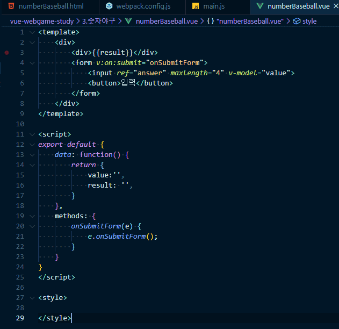Click the closing </template> tag
This screenshot has width=339, height=329.
point(61,114)
